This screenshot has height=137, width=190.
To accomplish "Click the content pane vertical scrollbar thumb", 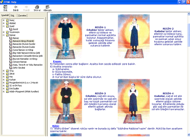I will [x=189, y=32].
